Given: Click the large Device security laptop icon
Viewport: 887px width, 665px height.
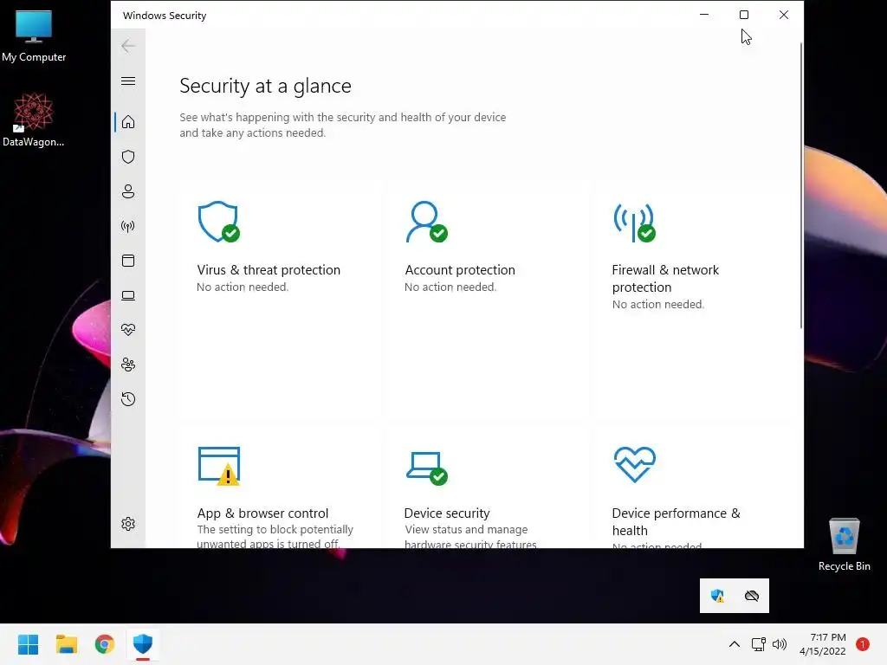Looking at the screenshot, I should click(426, 468).
